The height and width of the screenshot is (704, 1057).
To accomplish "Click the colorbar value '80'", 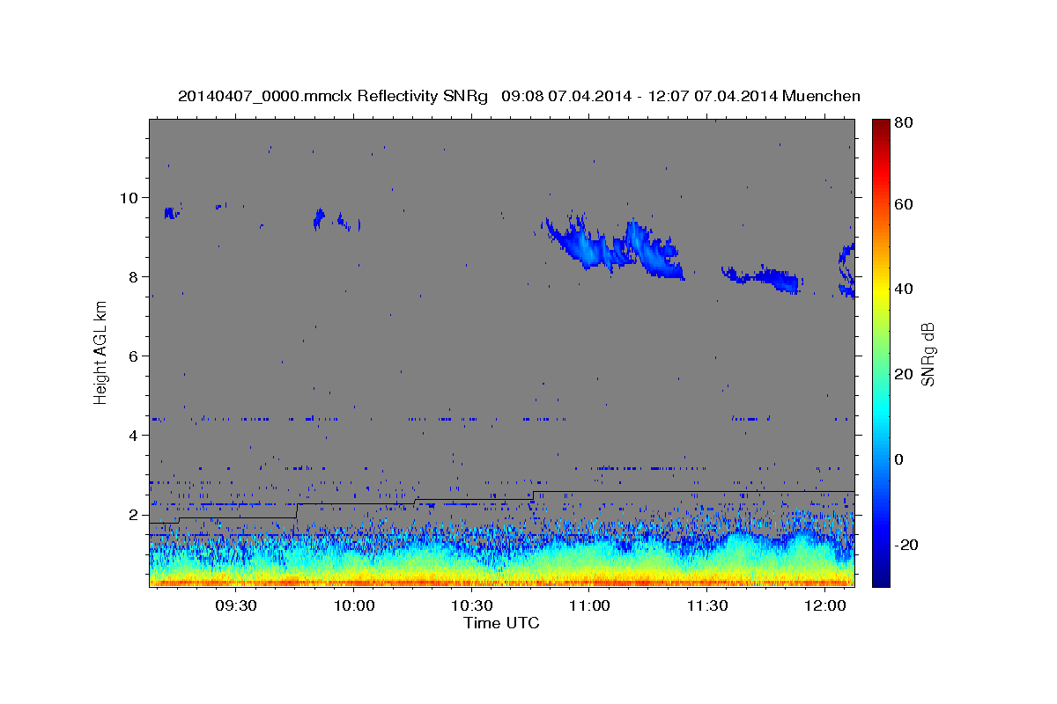I will coord(903,123).
